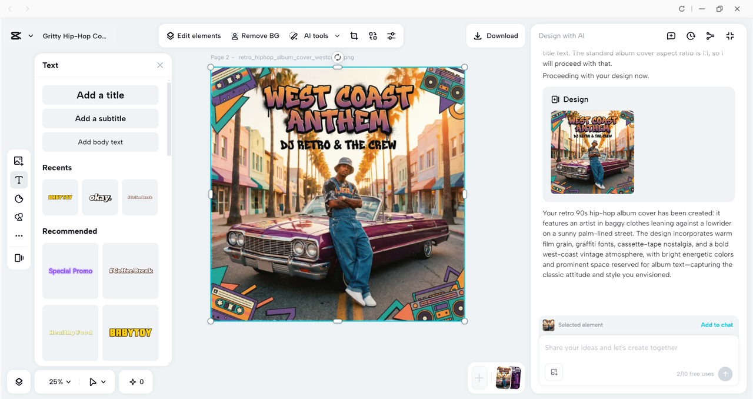Image resolution: width=753 pixels, height=399 pixels.
Task: Share the design via share icon
Action: pos(710,36)
